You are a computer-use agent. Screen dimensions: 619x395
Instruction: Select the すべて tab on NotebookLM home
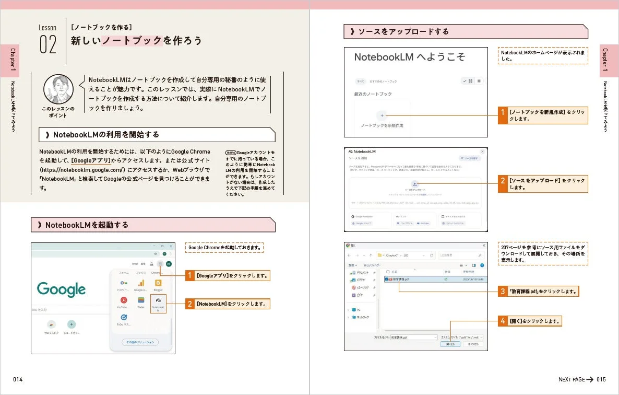click(x=361, y=81)
